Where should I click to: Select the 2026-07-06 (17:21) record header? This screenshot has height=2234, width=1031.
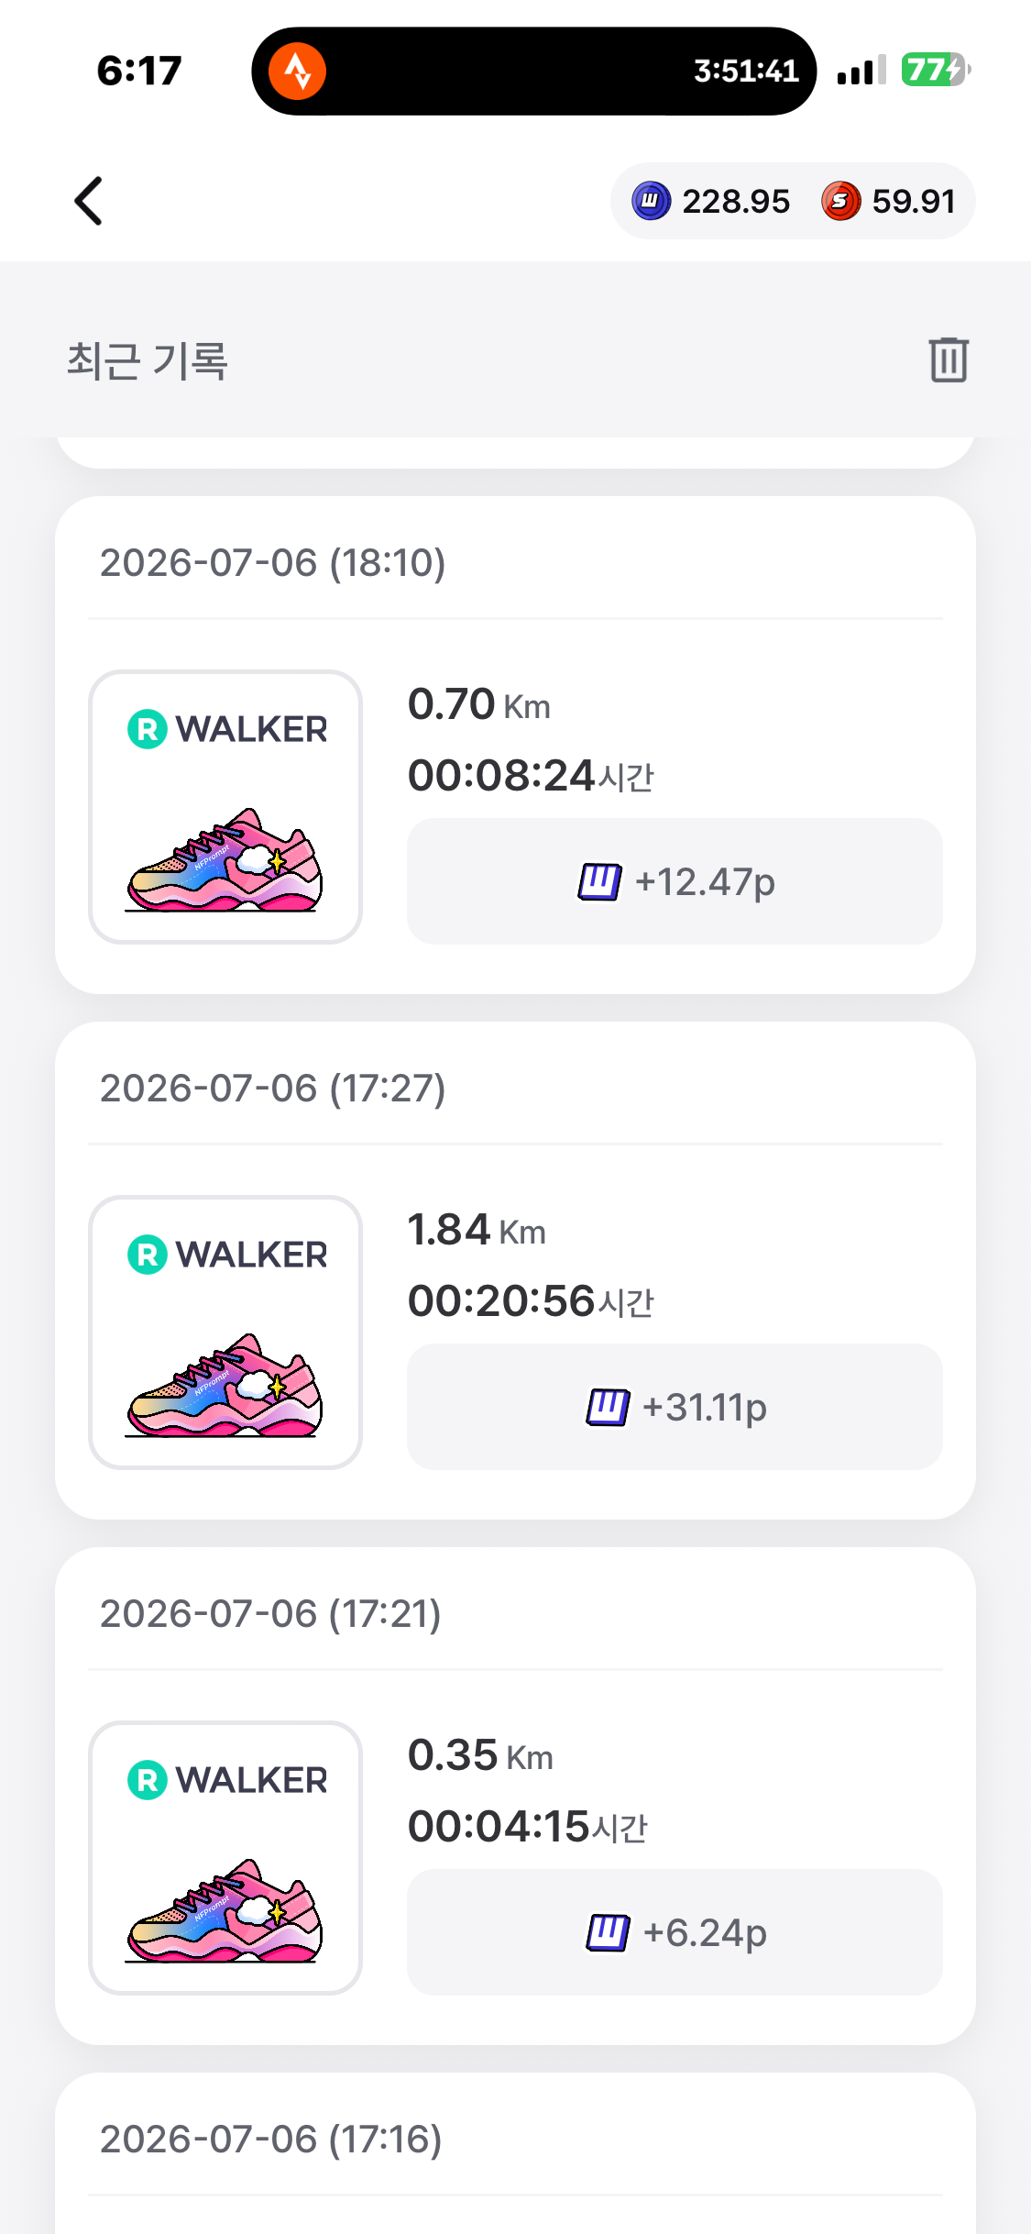click(x=270, y=1614)
